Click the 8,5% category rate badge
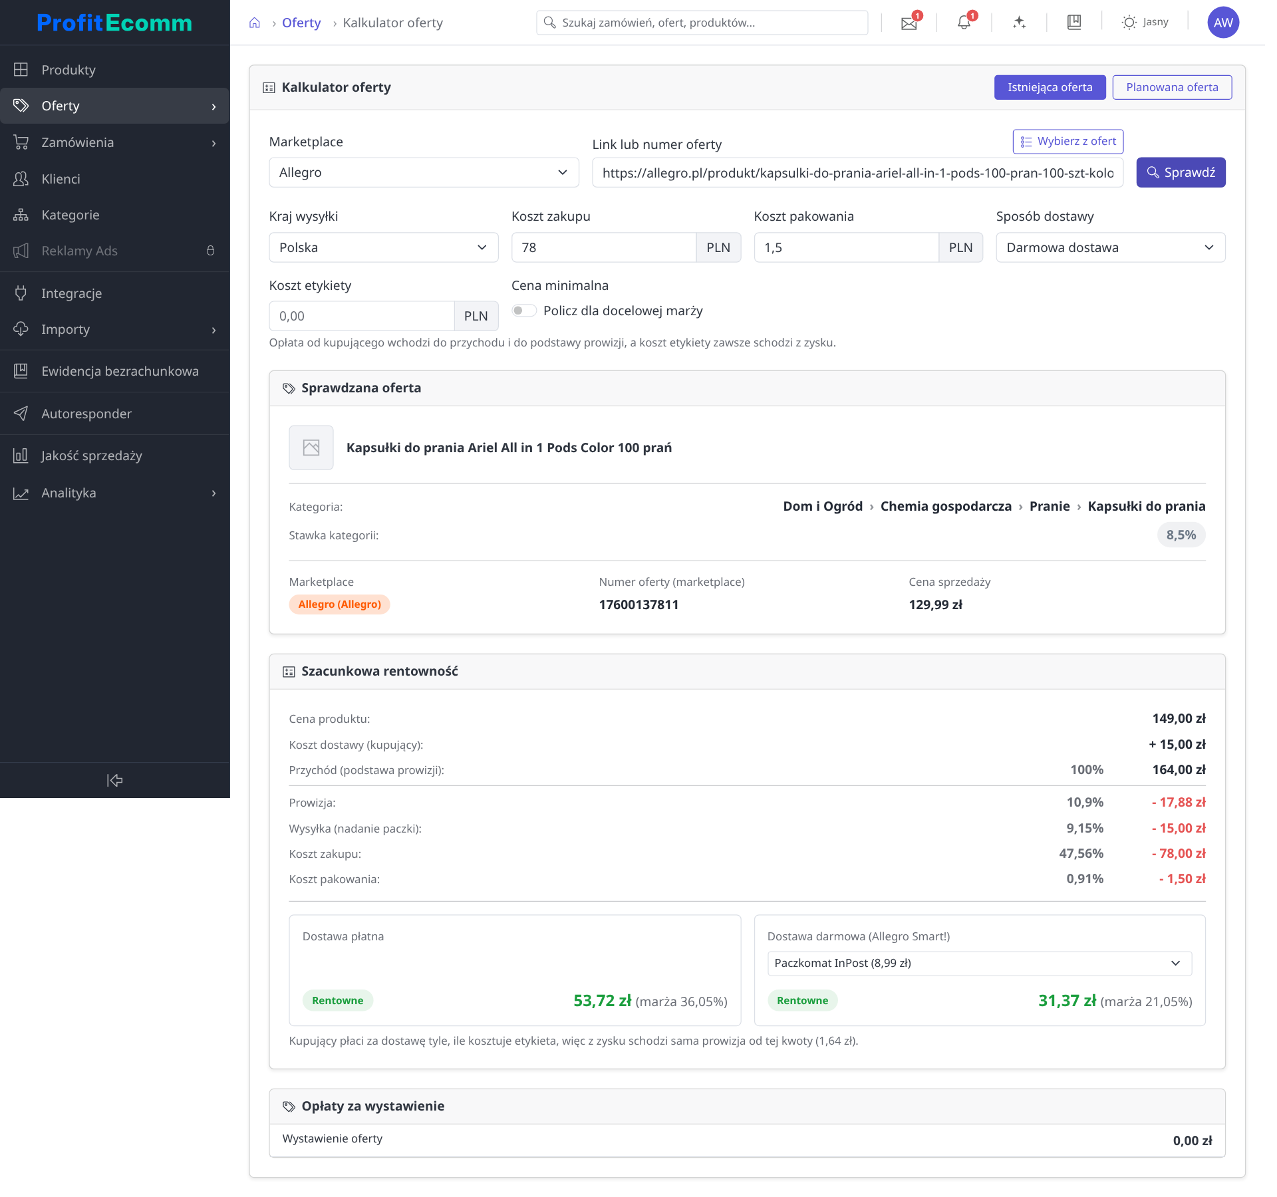 click(1181, 535)
